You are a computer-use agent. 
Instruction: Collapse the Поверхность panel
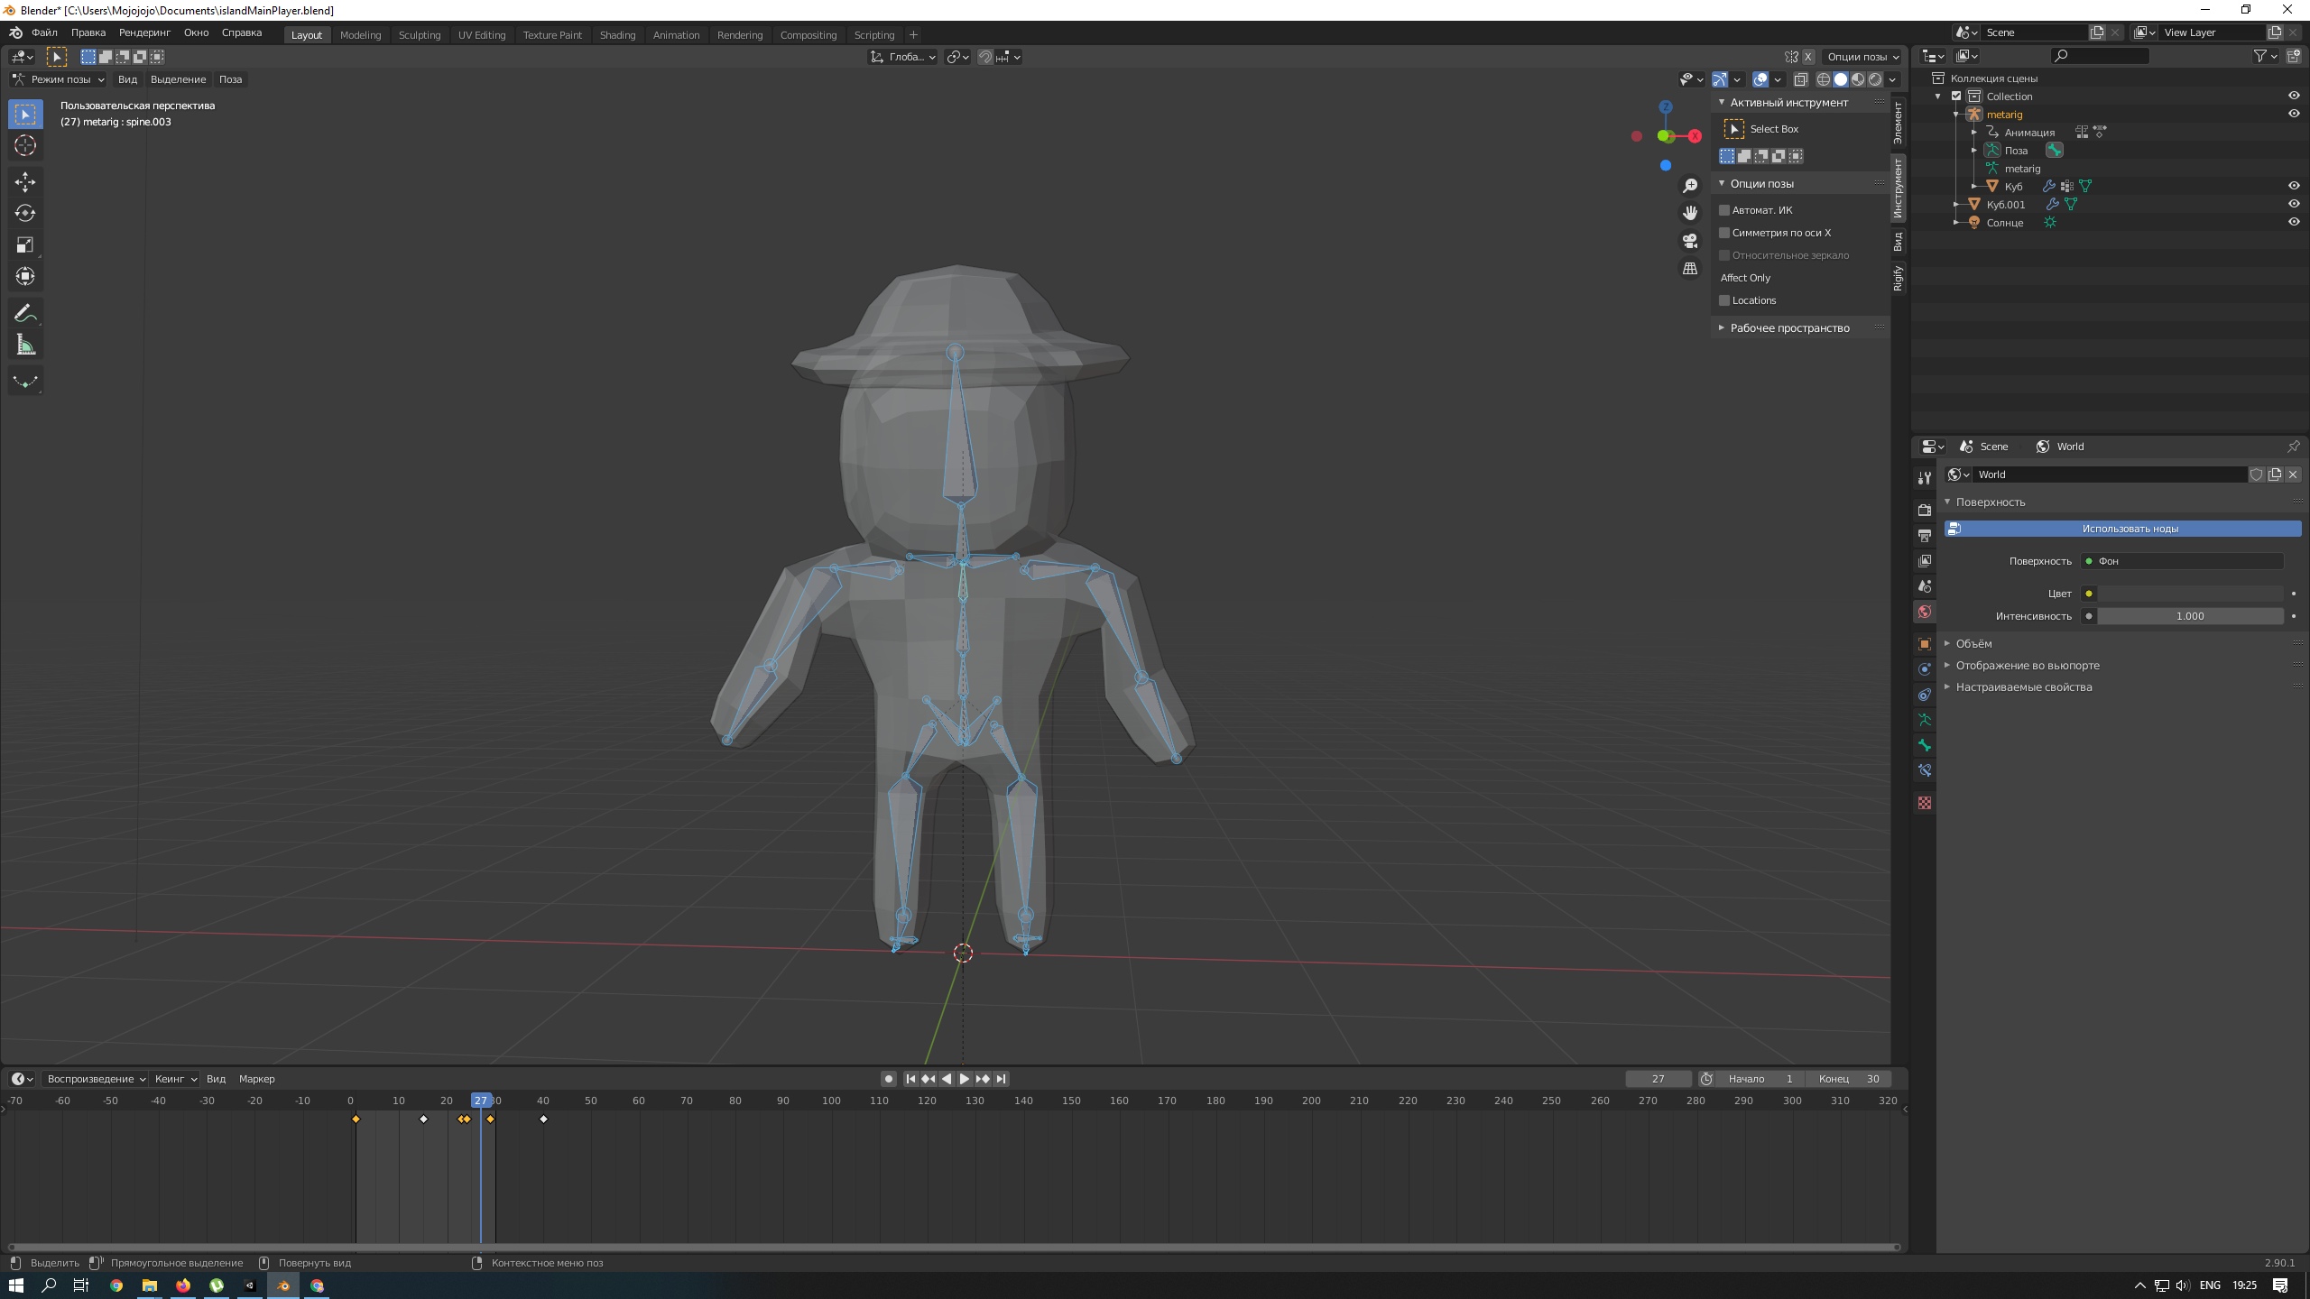(x=1990, y=502)
